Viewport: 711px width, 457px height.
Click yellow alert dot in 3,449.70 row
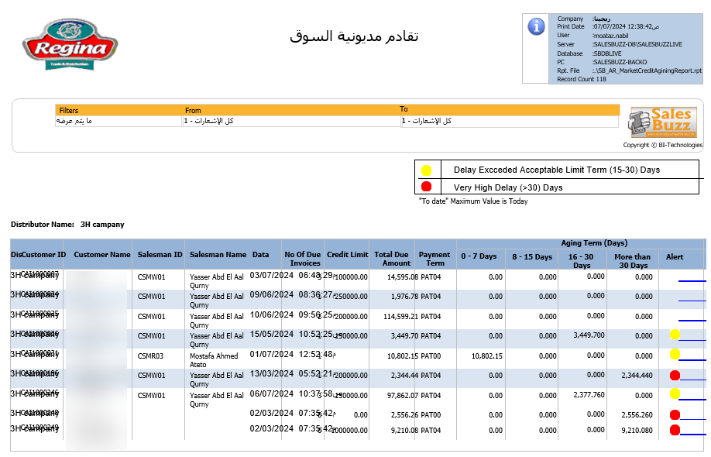(675, 335)
